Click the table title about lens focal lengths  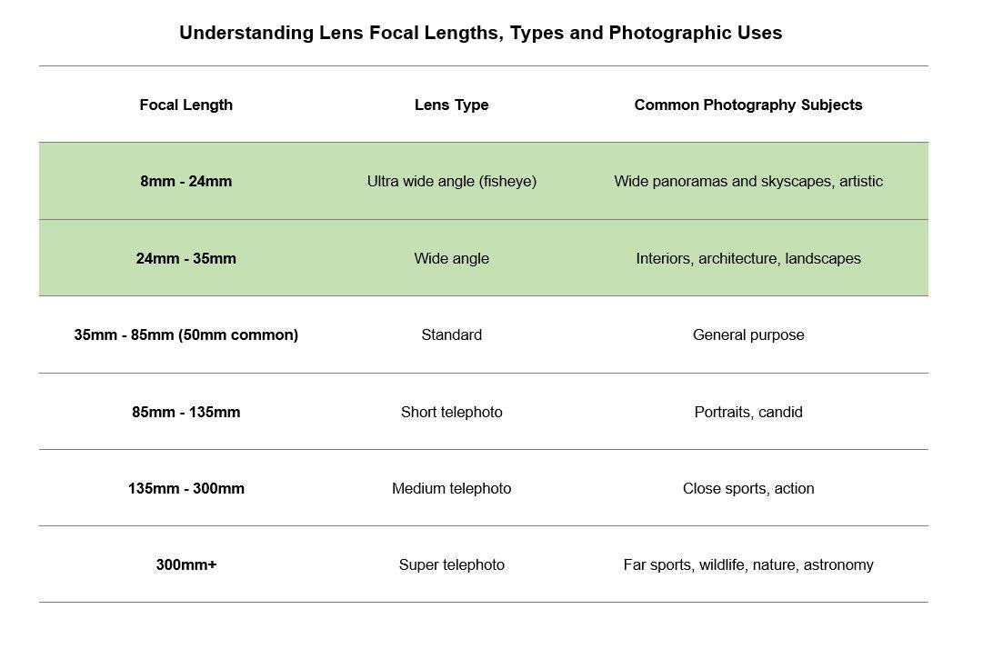480,34
